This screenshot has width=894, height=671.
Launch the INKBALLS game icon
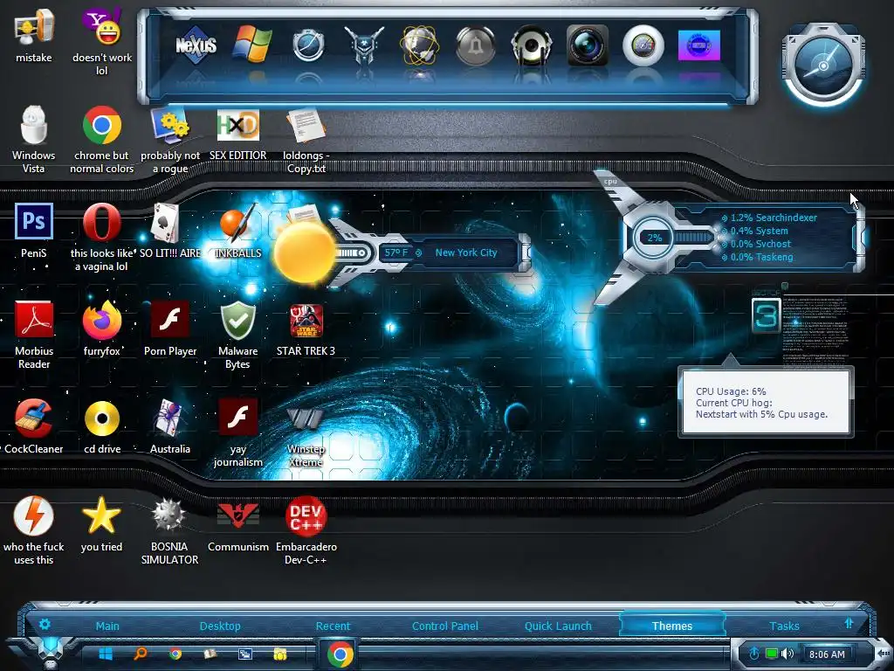coord(237,231)
